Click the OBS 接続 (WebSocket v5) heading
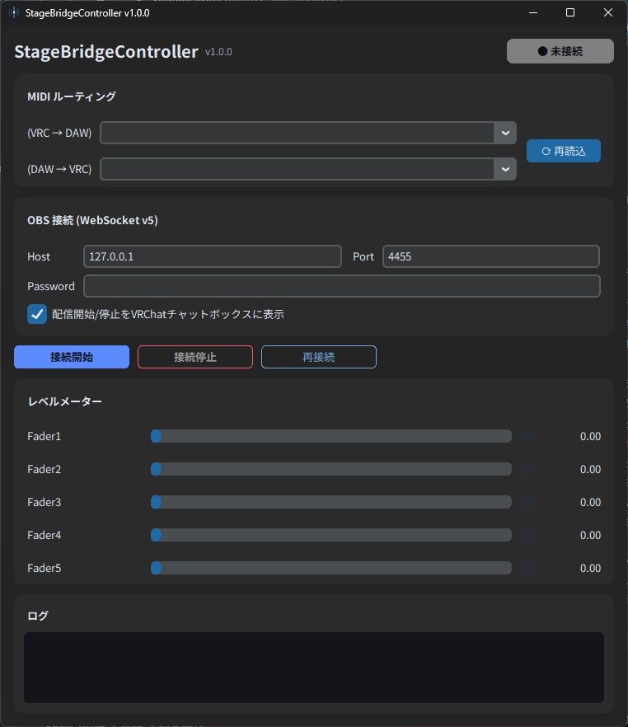The width and height of the screenshot is (628, 727). 92,220
